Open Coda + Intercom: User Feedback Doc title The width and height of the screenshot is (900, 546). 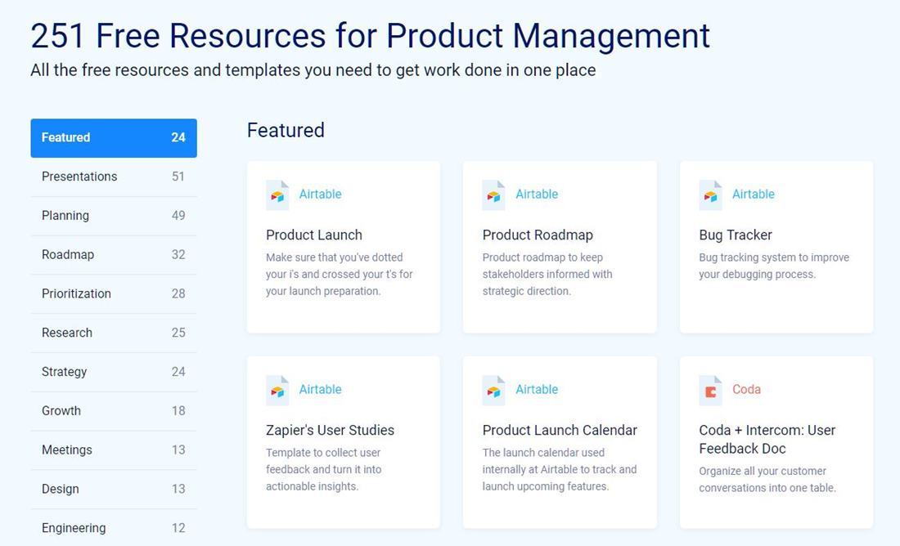[767, 439]
